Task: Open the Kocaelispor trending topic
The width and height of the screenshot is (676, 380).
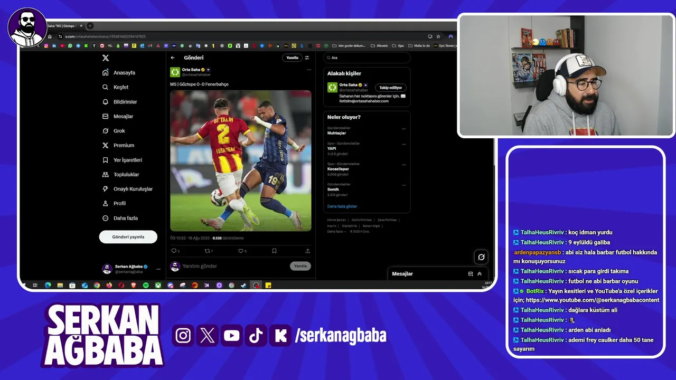Action: click(x=338, y=169)
